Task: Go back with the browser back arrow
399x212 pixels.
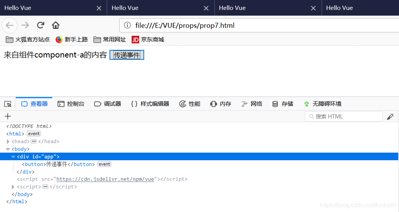Action: pos(10,25)
